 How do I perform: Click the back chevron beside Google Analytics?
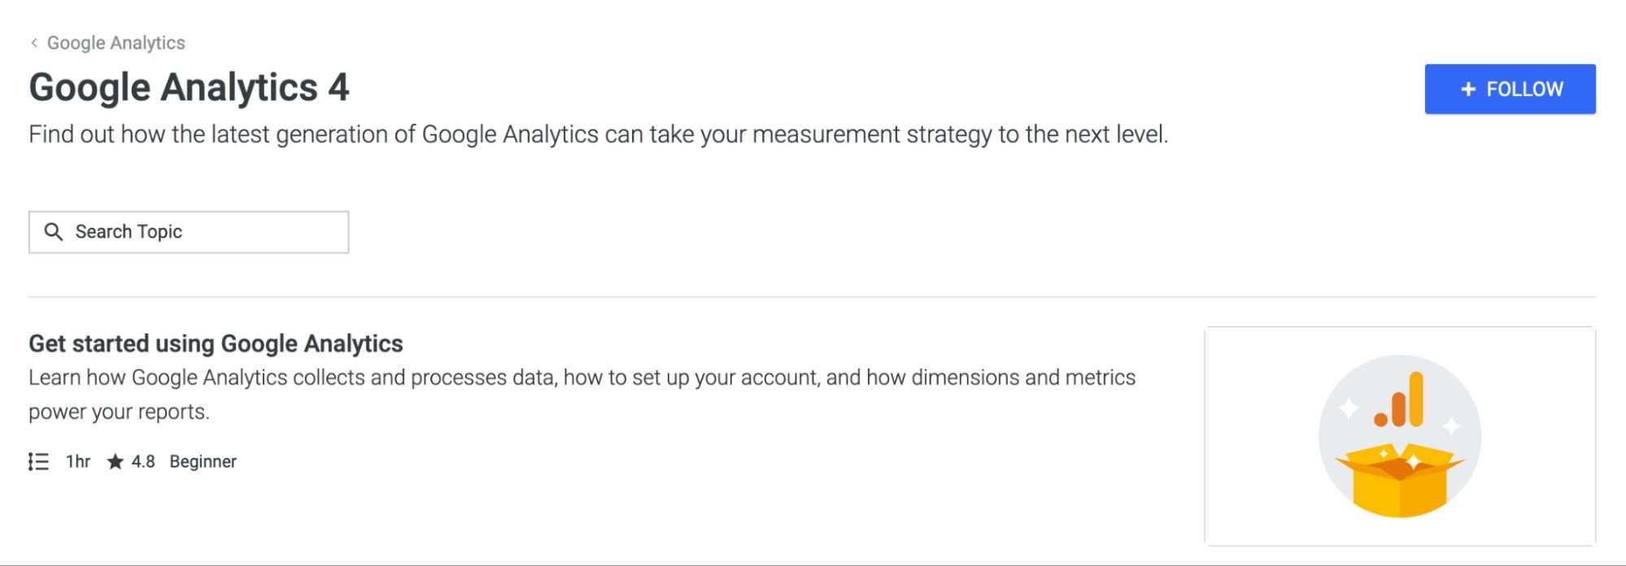(34, 43)
